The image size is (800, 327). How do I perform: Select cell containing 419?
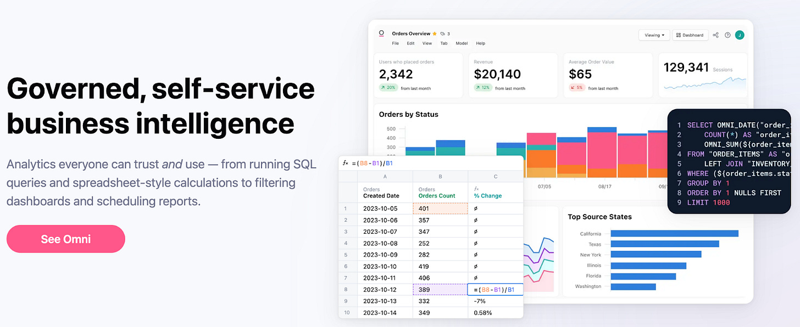click(x=440, y=266)
